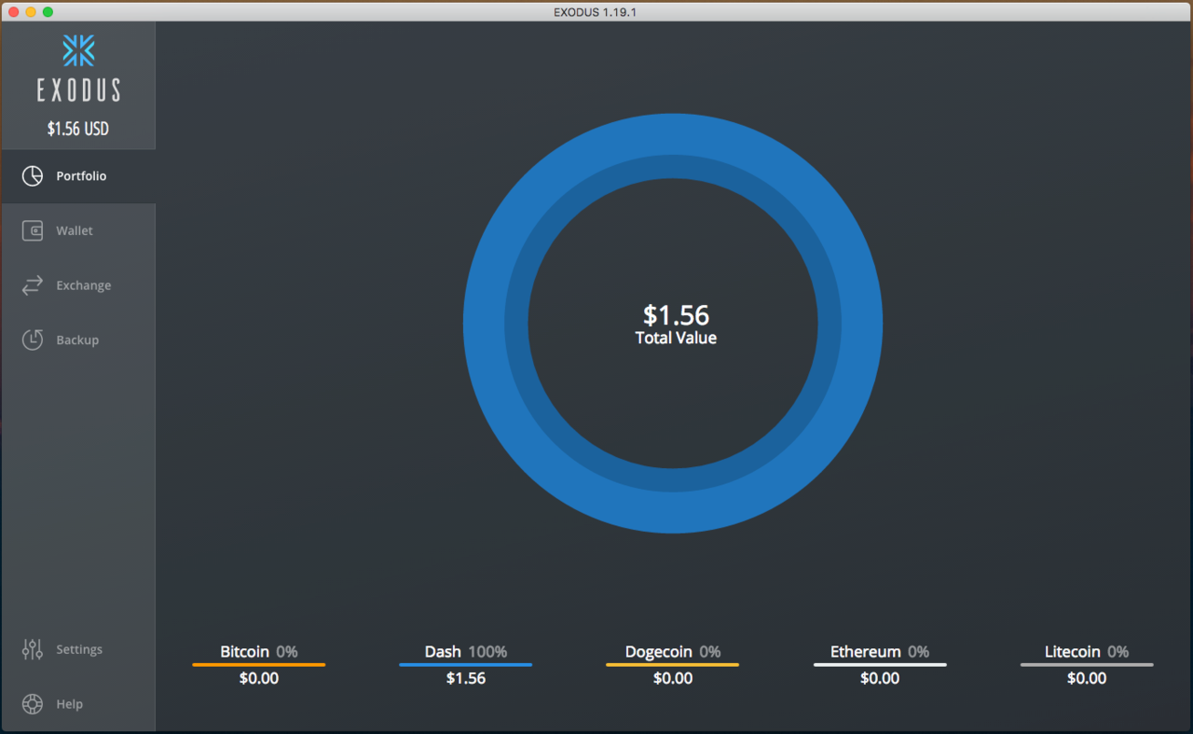Open the Backup section
This screenshot has width=1193, height=734.
[78, 339]
